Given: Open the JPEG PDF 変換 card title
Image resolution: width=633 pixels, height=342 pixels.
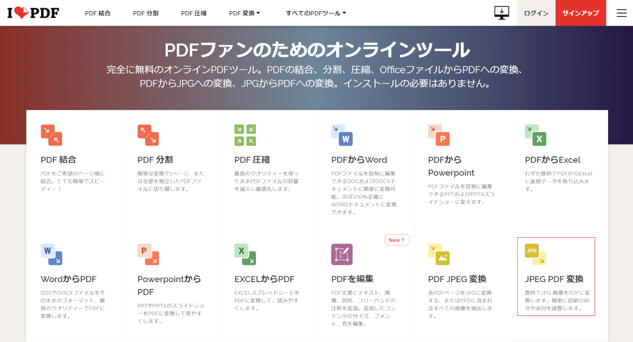Looking at the screenshot, I should (x=554, y=279).
